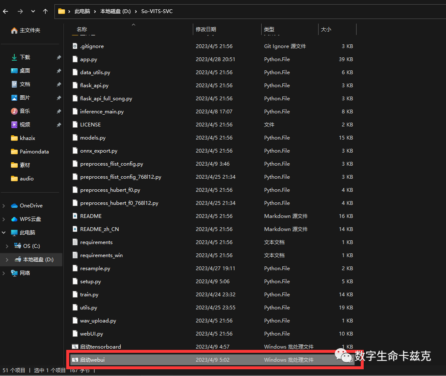Click the OneDrive cloud entry in sidebar
This screenshot has height=376, width=446.
click(28, 205)
